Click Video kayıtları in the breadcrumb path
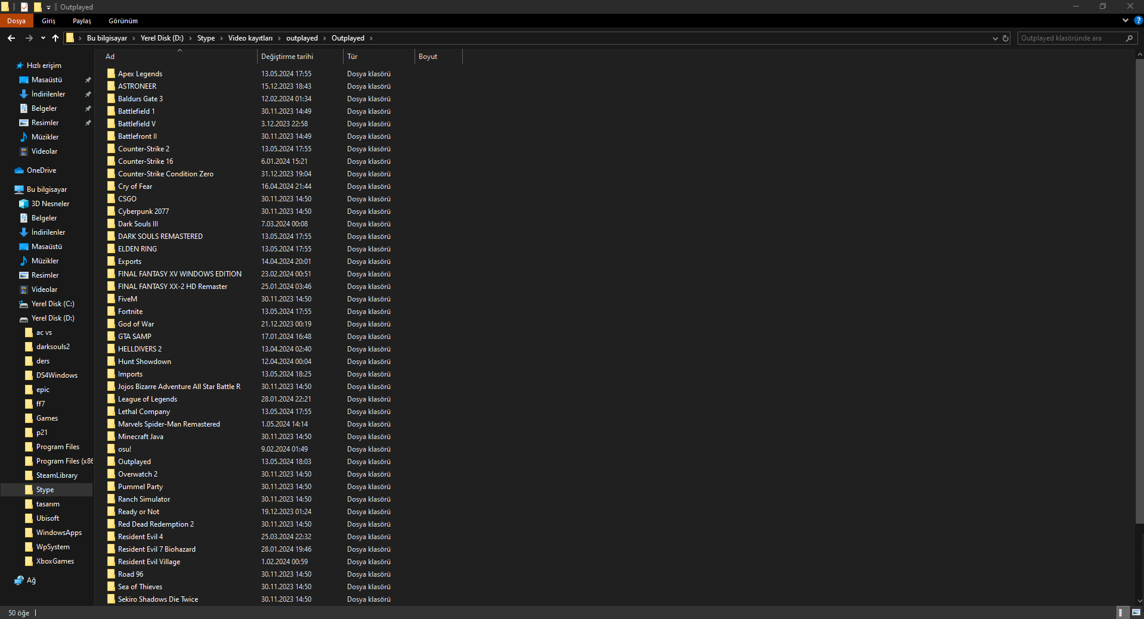This screenshot has height=619, width=1144. 250,38
